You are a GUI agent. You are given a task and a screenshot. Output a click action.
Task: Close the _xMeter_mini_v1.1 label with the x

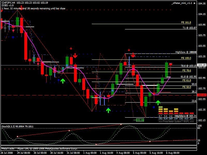[194, 3]
